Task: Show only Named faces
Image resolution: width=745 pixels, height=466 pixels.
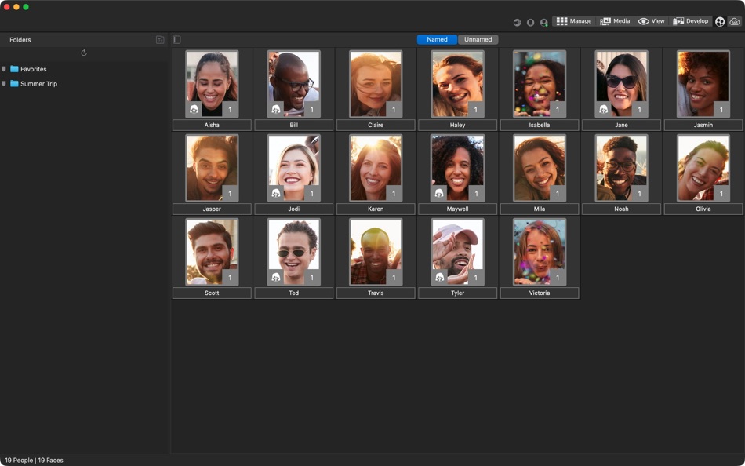Action: (x=437, y=38)
